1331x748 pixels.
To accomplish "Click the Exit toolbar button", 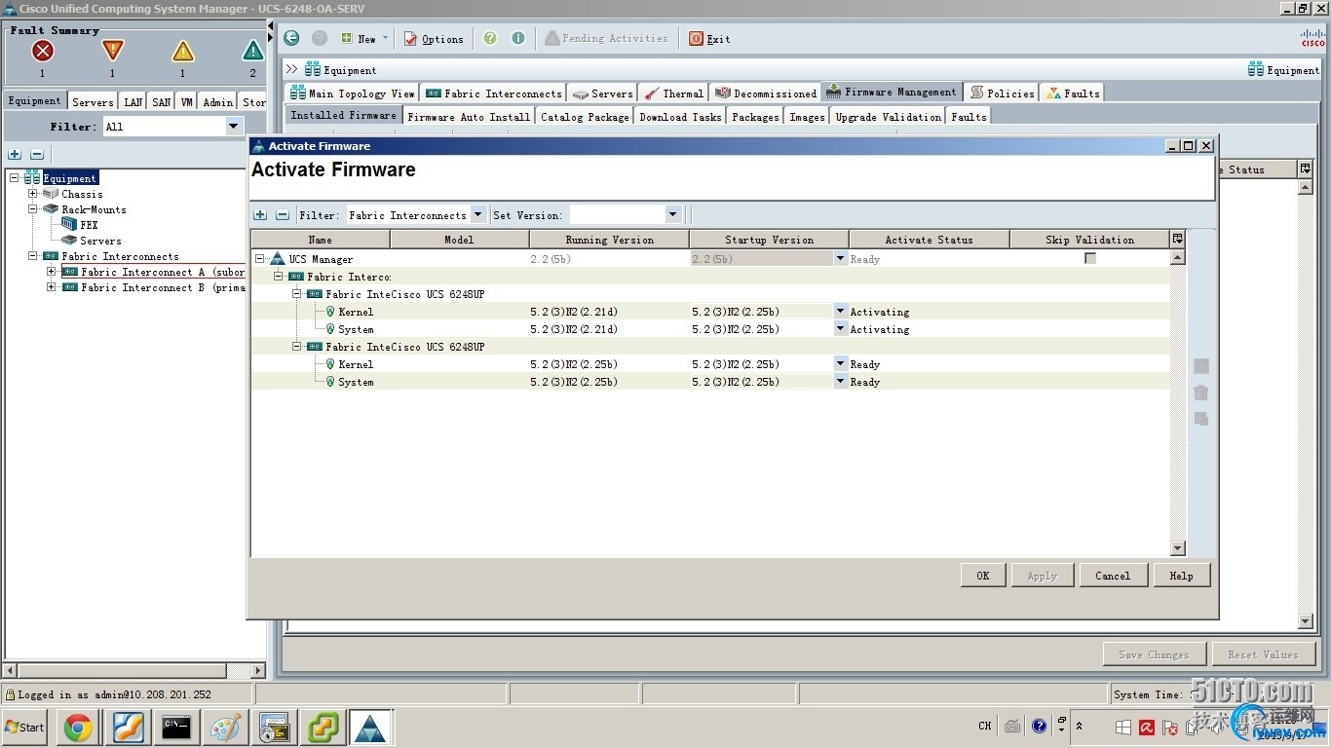I will click(x=709, y=38).
